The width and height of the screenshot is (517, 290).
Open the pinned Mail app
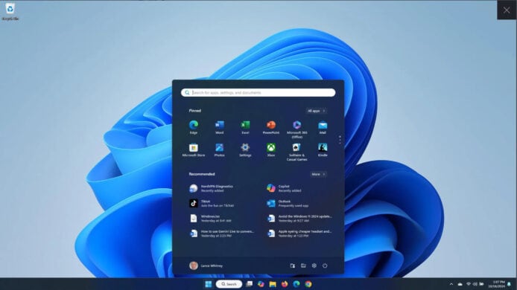(x=323, y=127)
